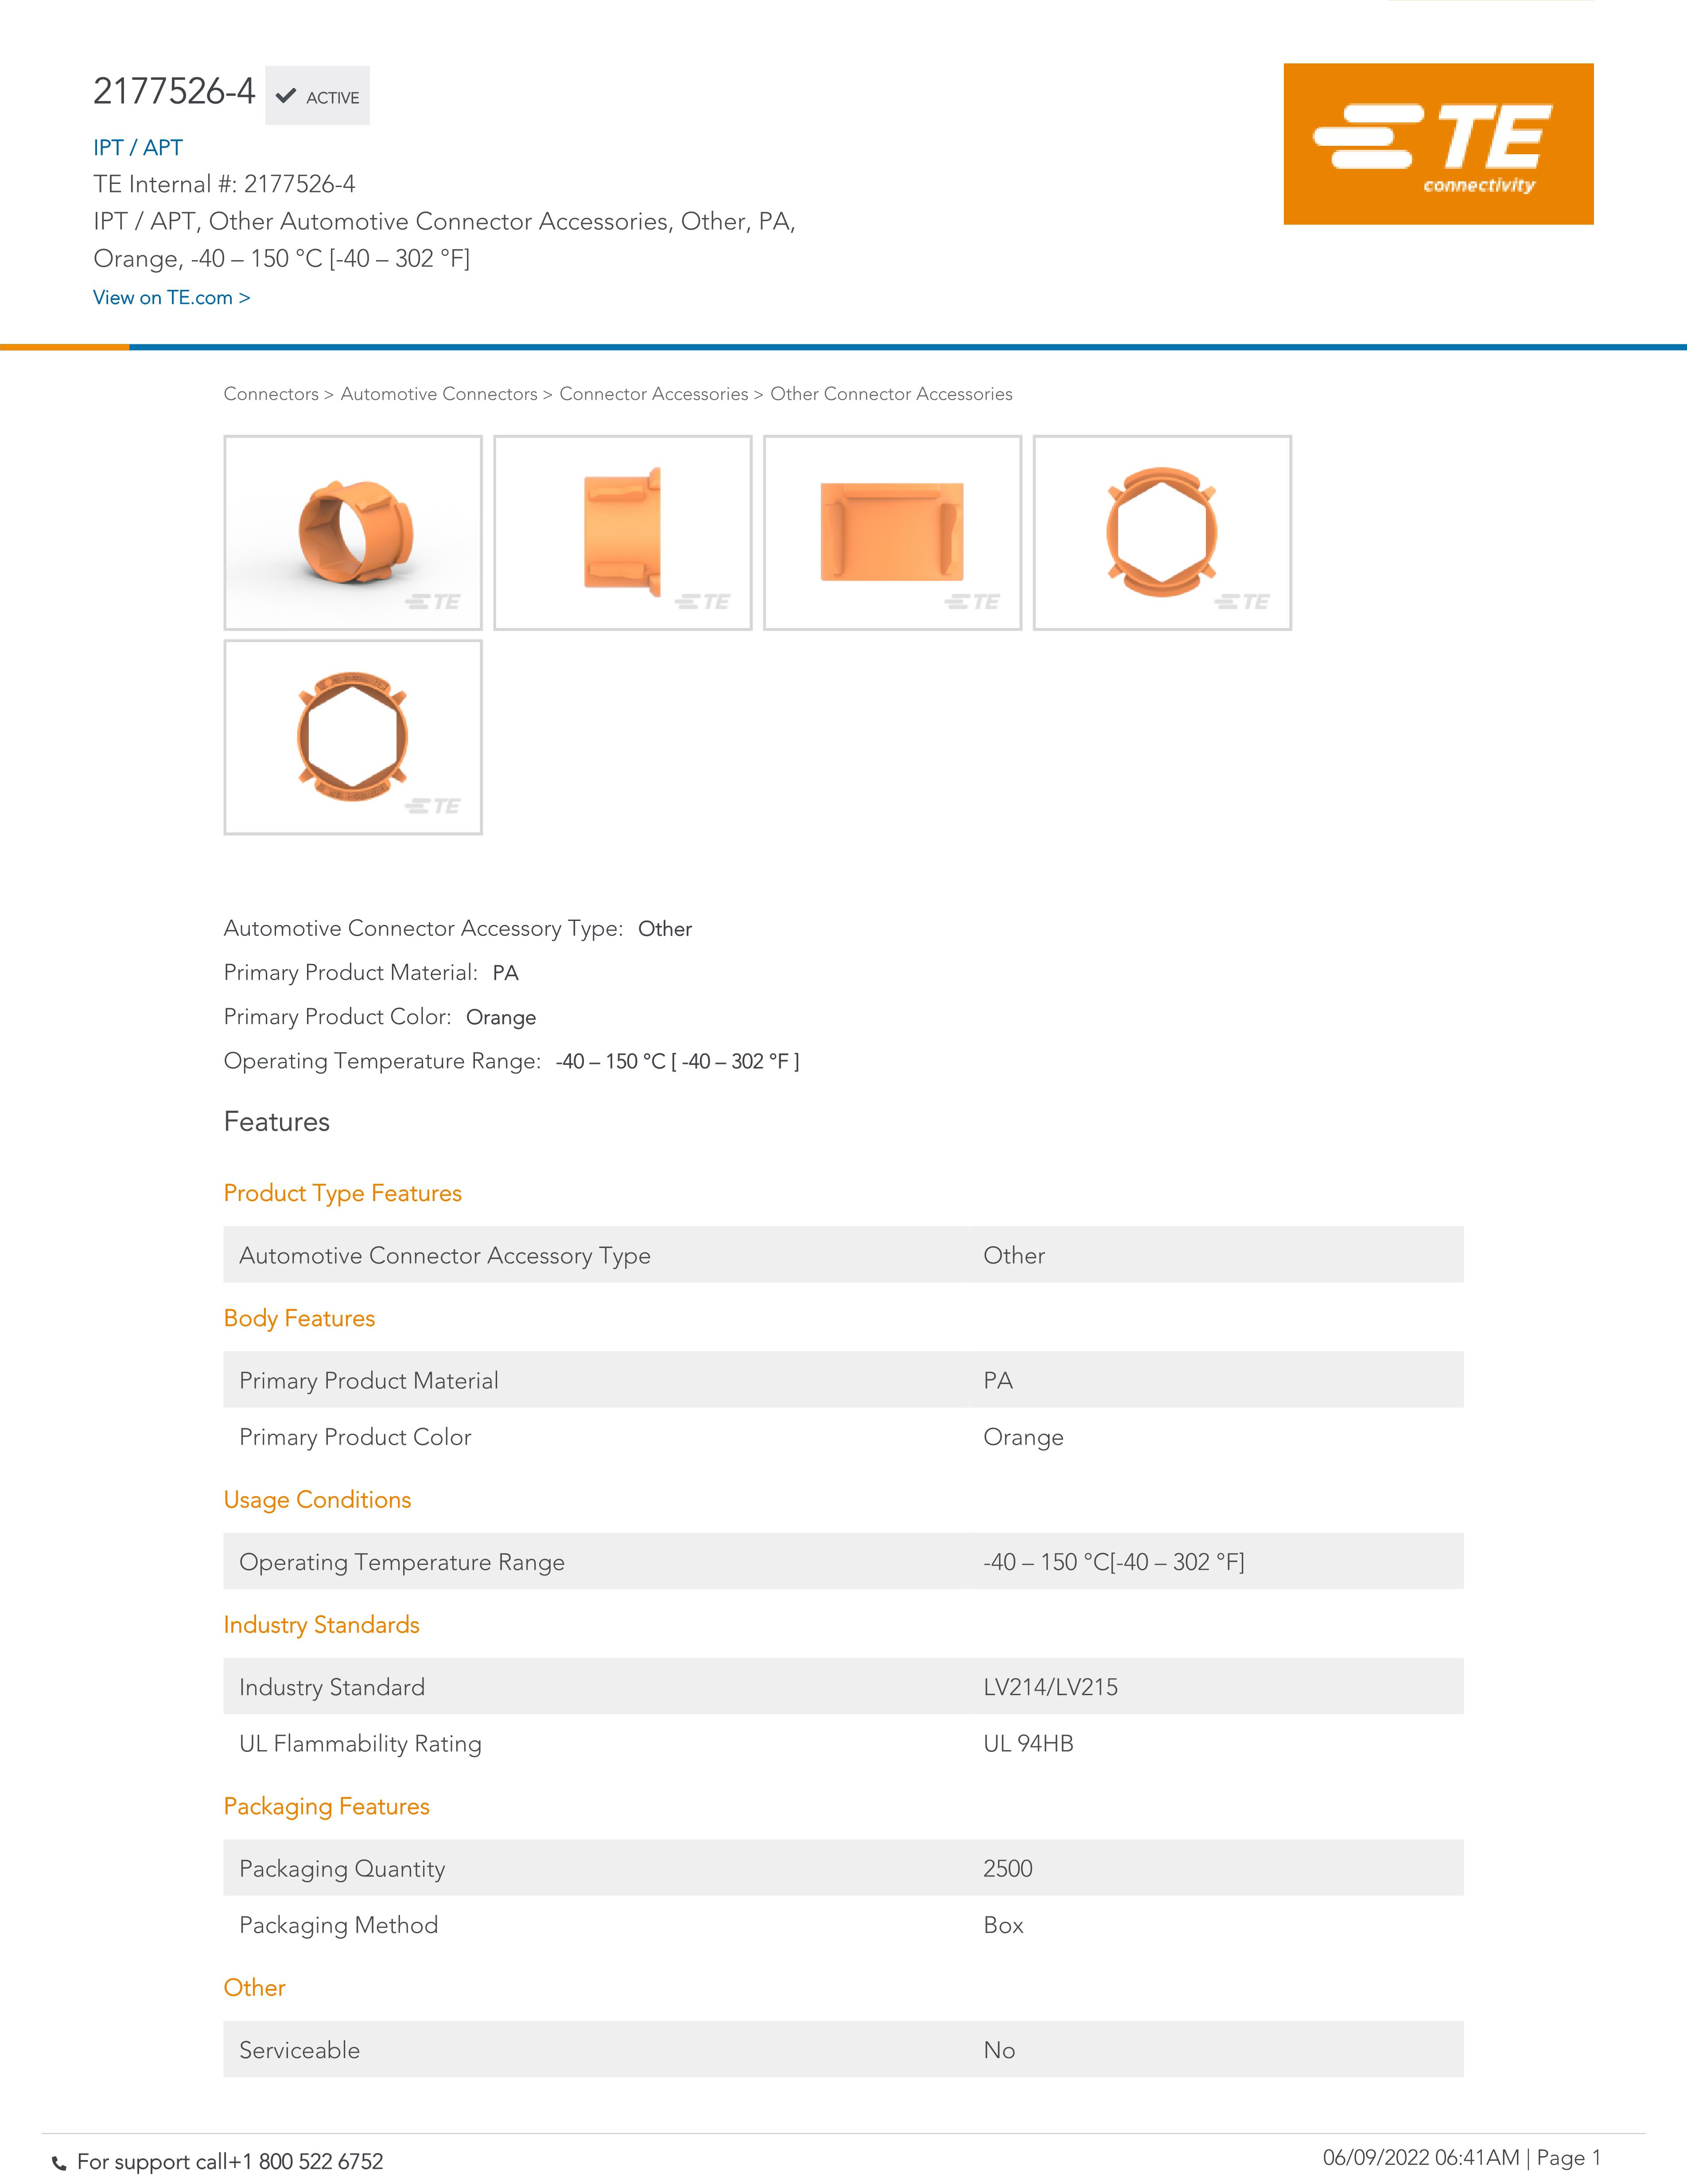Select the Automotive Connectors breadcrumb
The height and width of the screenshot is (2184, 1687).
click(x=439, y=394)
